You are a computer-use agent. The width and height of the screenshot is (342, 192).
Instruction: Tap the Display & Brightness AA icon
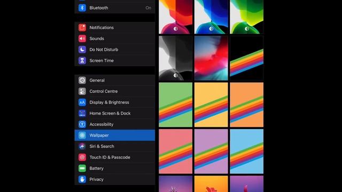click(x=82, y=102)
